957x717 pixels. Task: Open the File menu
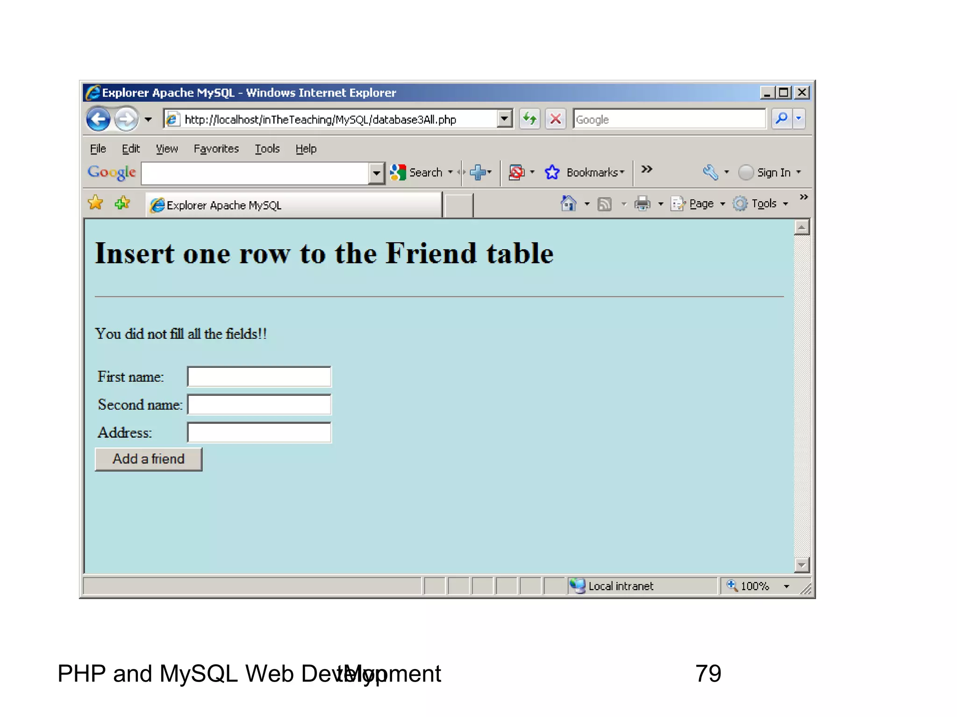click(x=98, y=148)
